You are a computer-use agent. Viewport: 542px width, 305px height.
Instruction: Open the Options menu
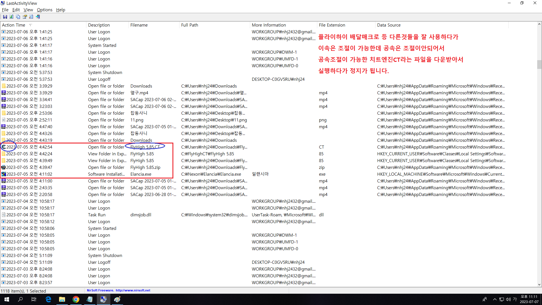45,10
